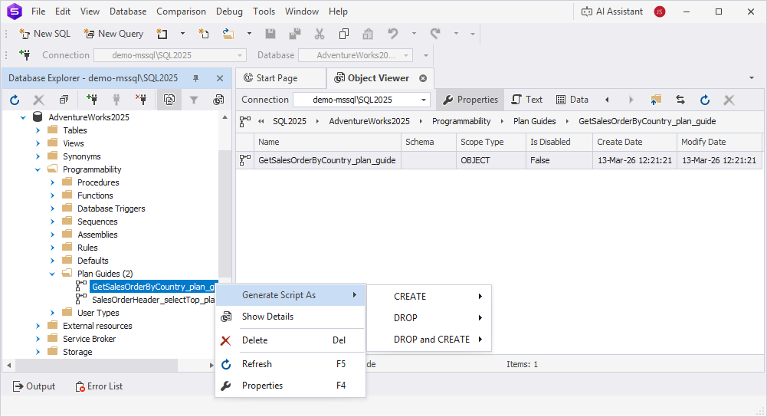Close the Database Explorer panel
Screen dimensions: 767x417
220,78
